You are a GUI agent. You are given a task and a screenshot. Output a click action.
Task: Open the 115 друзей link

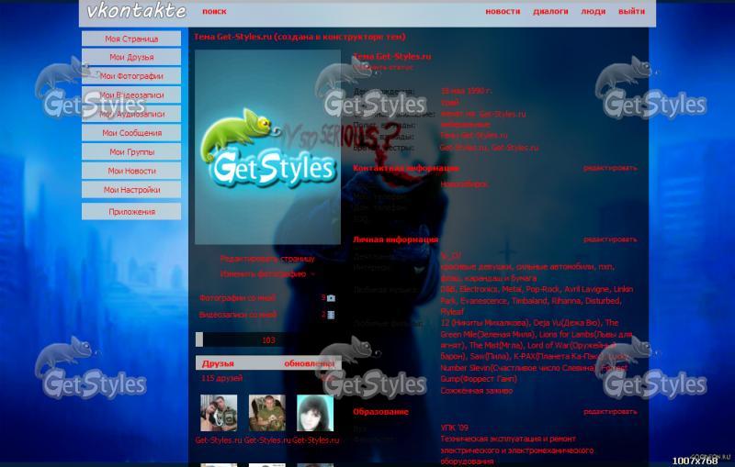(222, 378)
